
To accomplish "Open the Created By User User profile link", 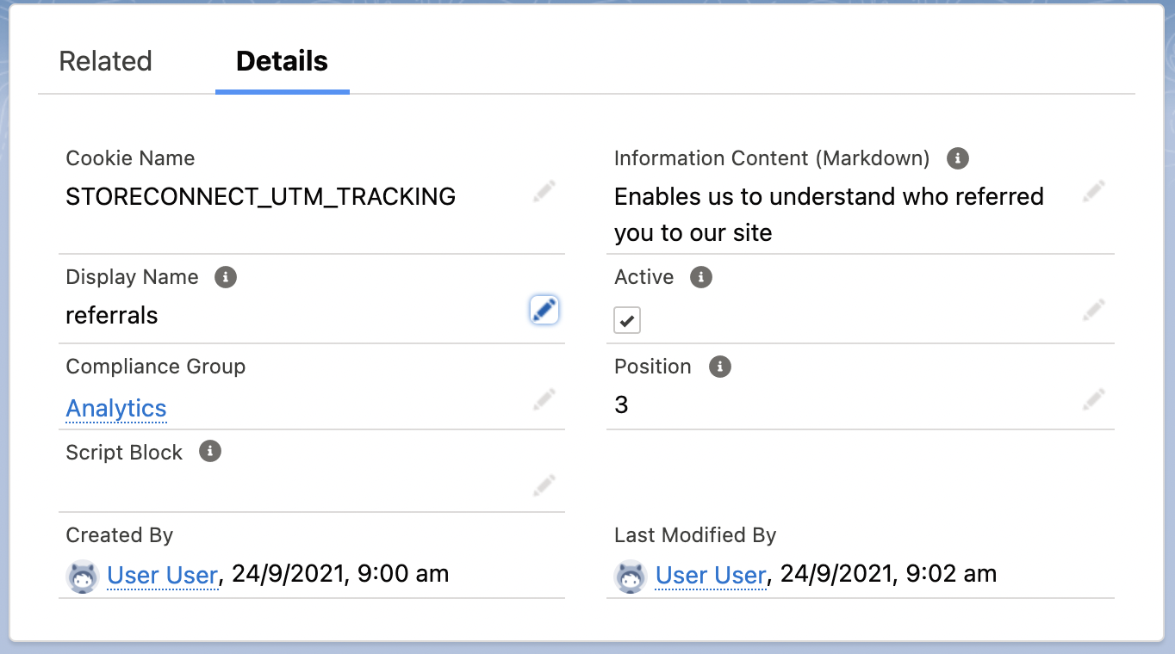I will [x=162, y=575].
